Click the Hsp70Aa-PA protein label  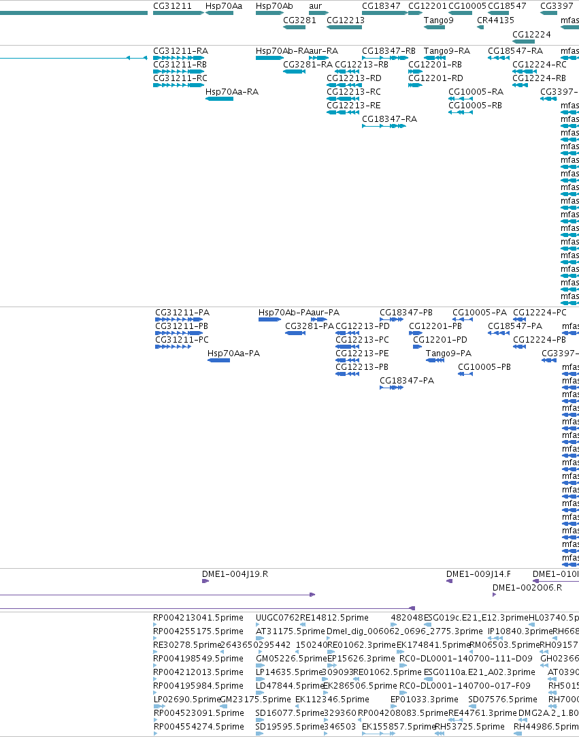(x=234, y=354)
